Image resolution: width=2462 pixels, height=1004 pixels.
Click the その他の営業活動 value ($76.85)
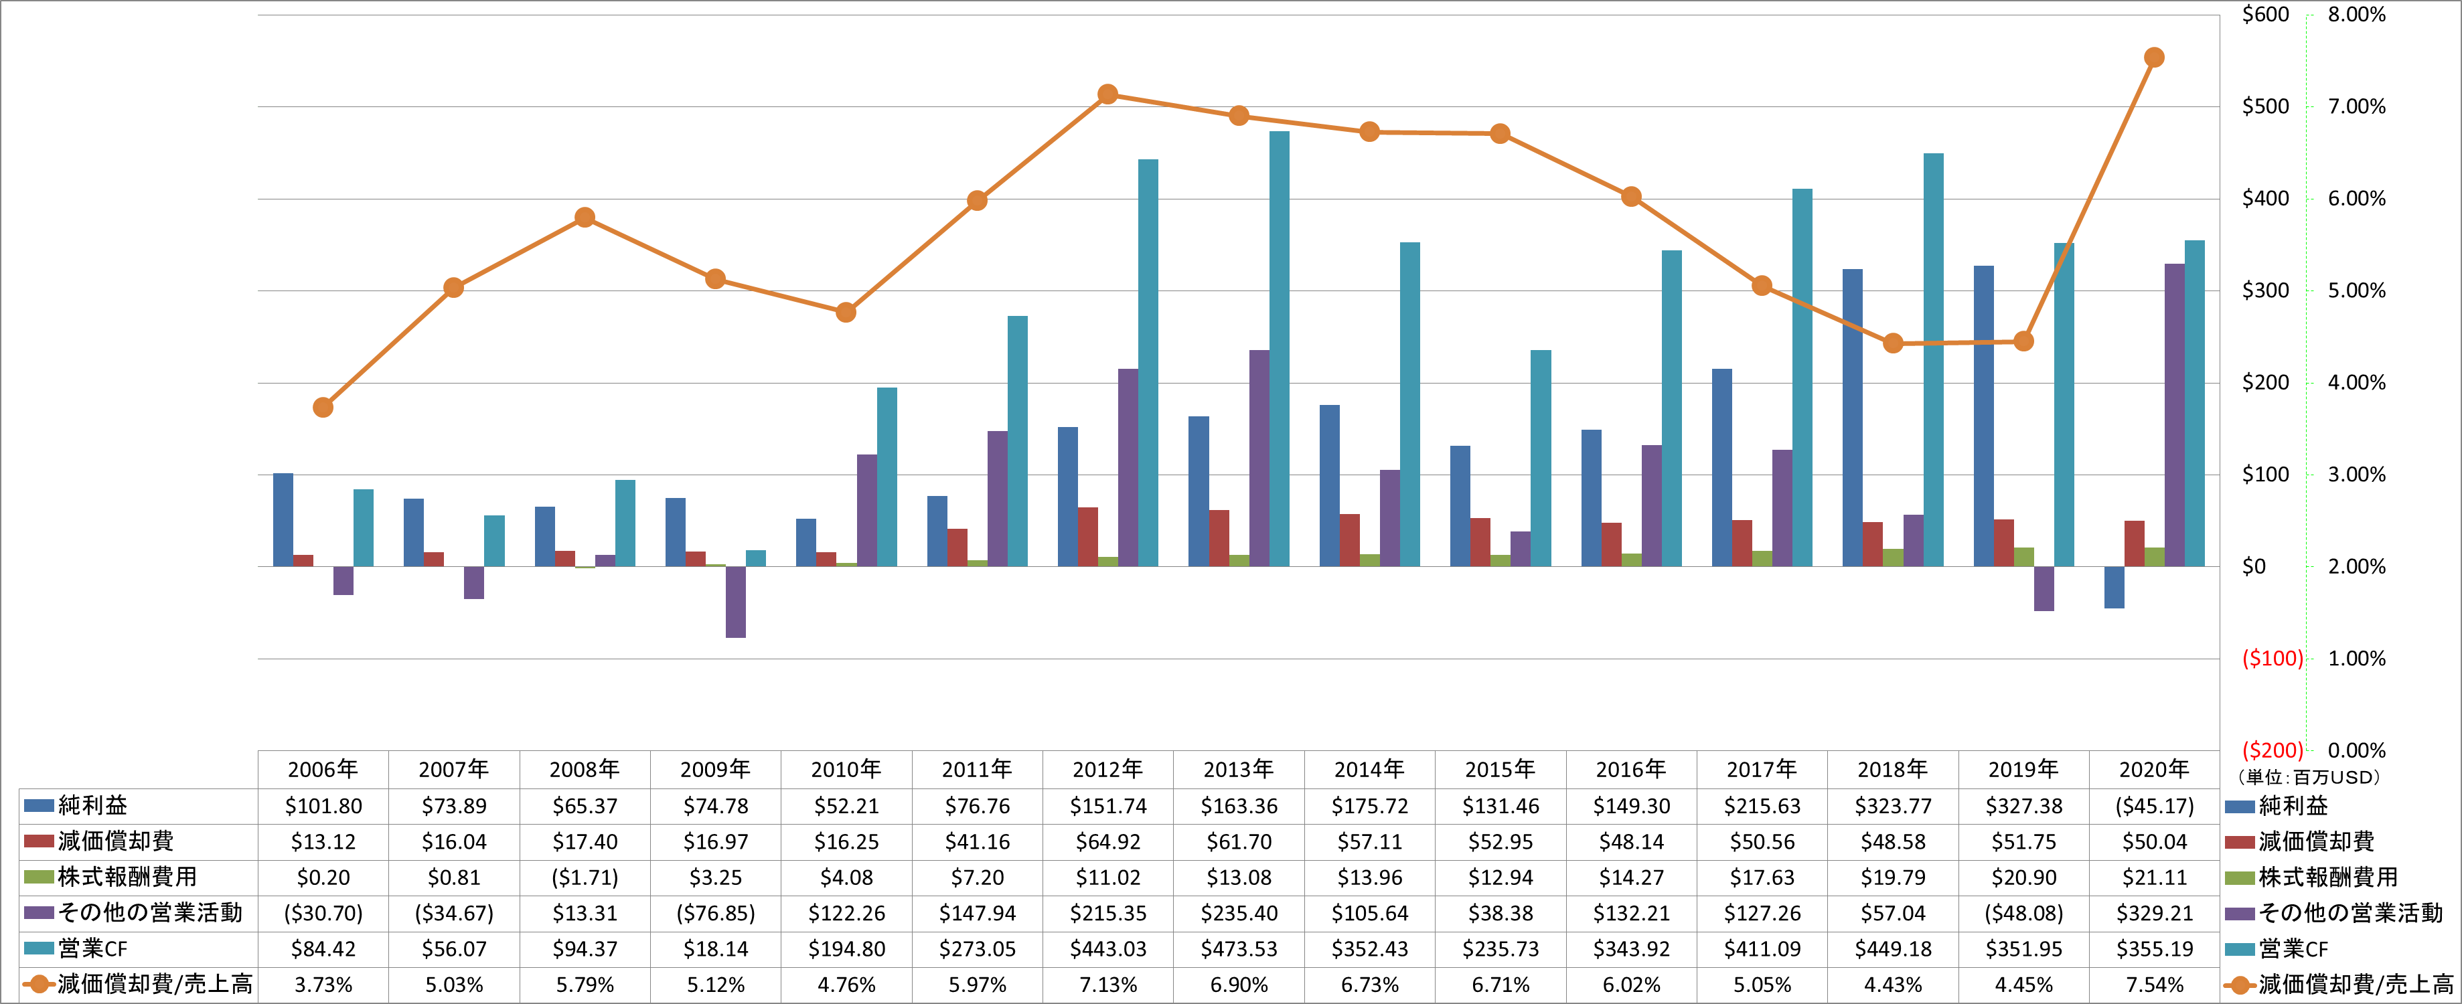pos(715,913)
